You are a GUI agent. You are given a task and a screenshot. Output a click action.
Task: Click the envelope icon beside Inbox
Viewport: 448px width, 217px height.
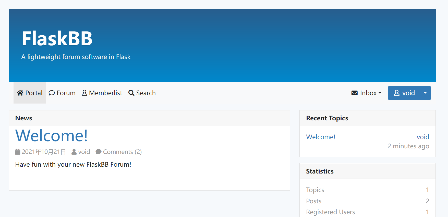coord(355,93)
